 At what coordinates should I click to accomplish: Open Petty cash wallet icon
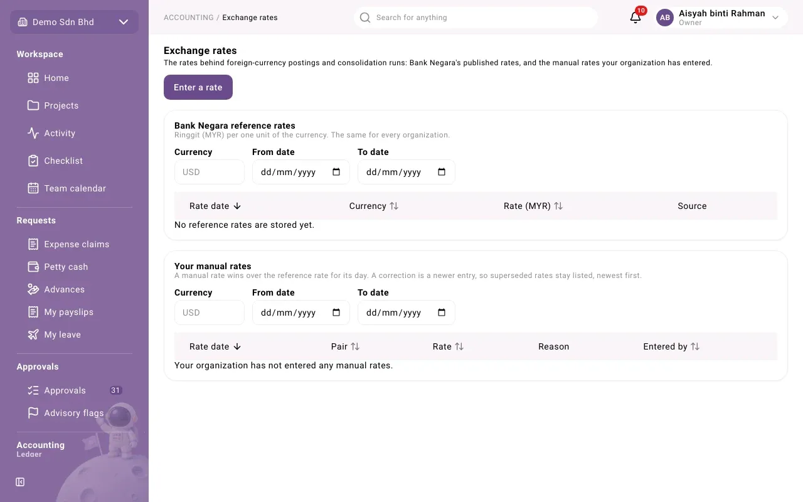coord(33,267)
